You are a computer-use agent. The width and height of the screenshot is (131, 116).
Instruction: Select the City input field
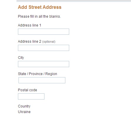click(x=44, y=64)
